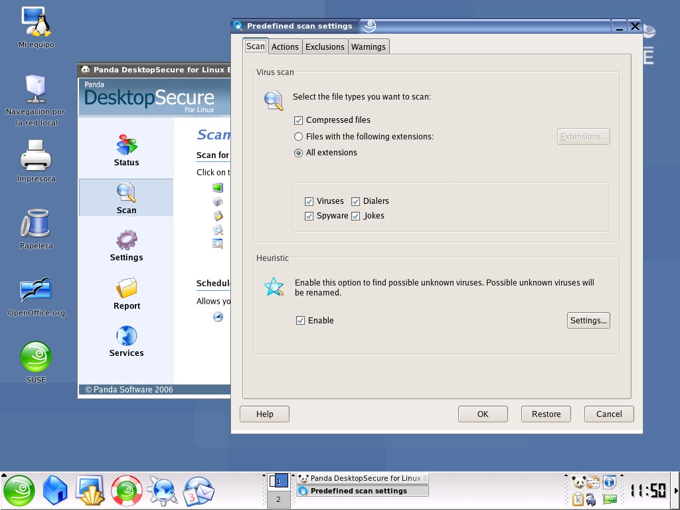Screen dimensions: 680x510
Task: Click the Help button
Action: point(264,414)
